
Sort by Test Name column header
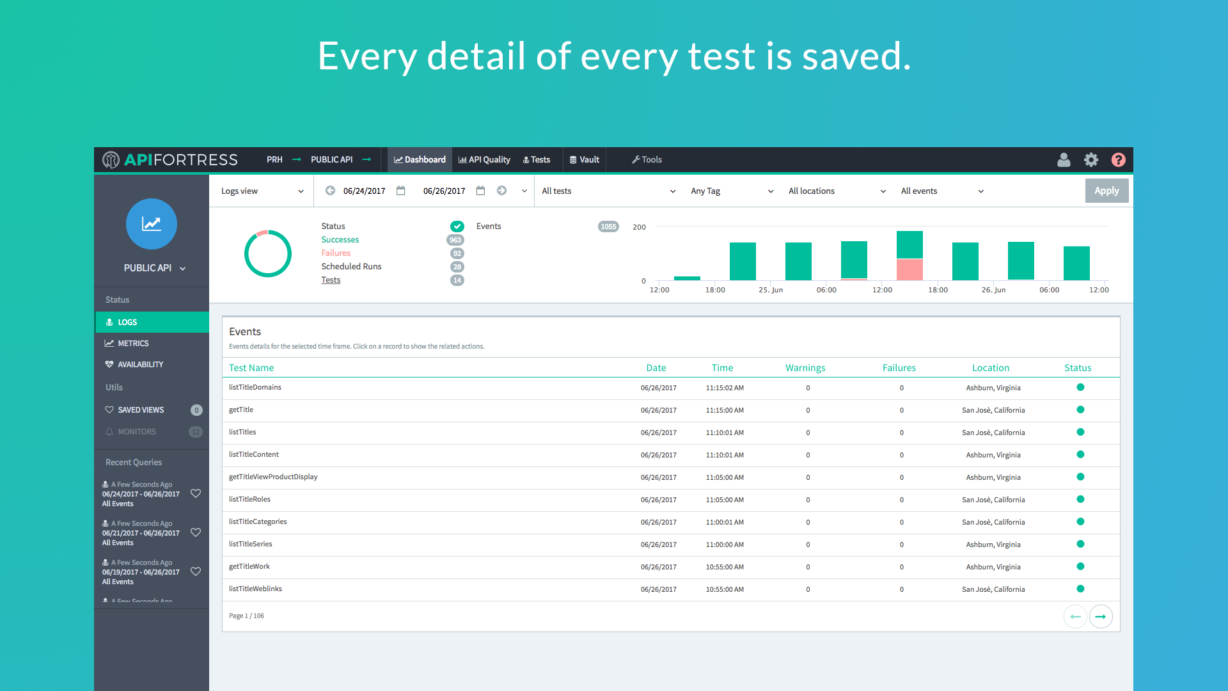(251, 368)
